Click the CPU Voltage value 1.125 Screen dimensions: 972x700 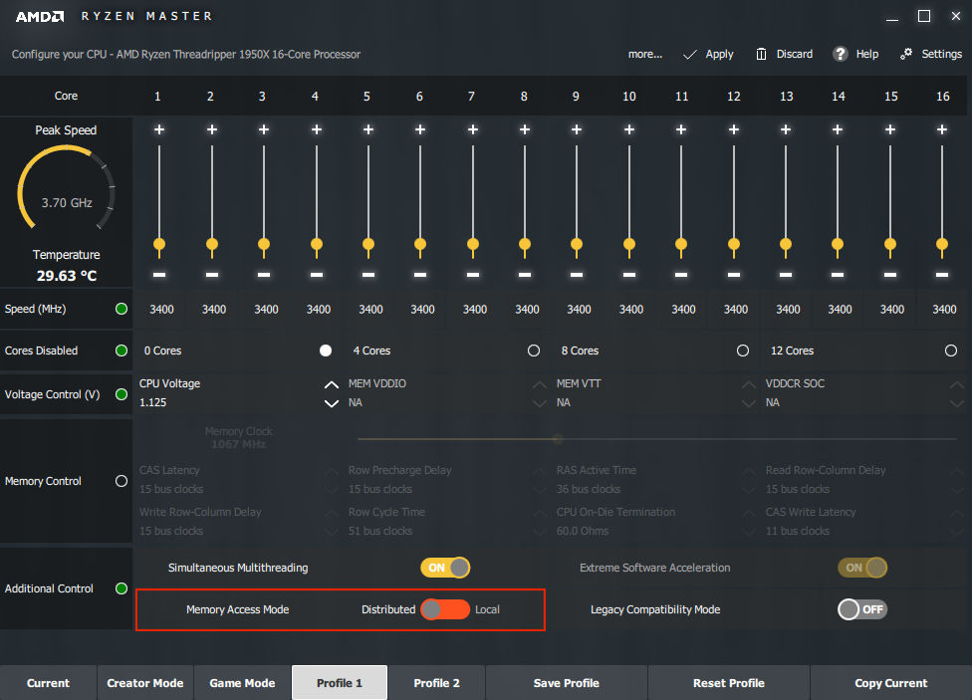[x=153, y=402]
